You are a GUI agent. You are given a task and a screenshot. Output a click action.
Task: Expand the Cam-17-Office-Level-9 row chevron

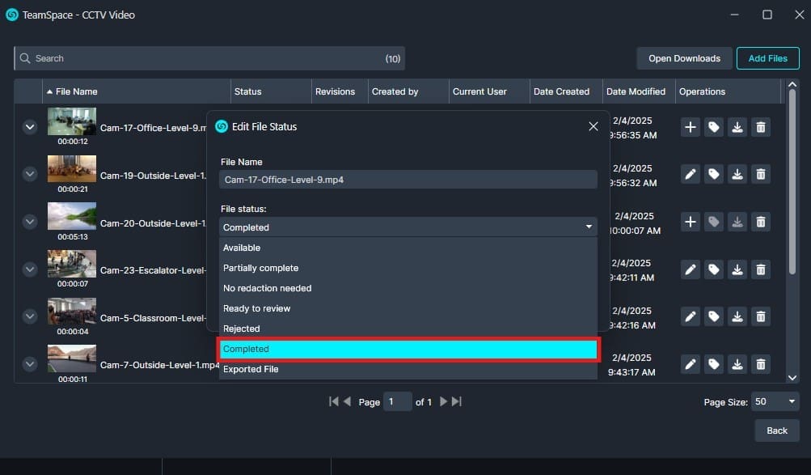pos(30,127)
